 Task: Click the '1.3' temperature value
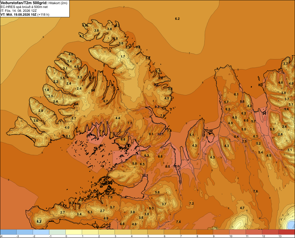click(50, 96)
